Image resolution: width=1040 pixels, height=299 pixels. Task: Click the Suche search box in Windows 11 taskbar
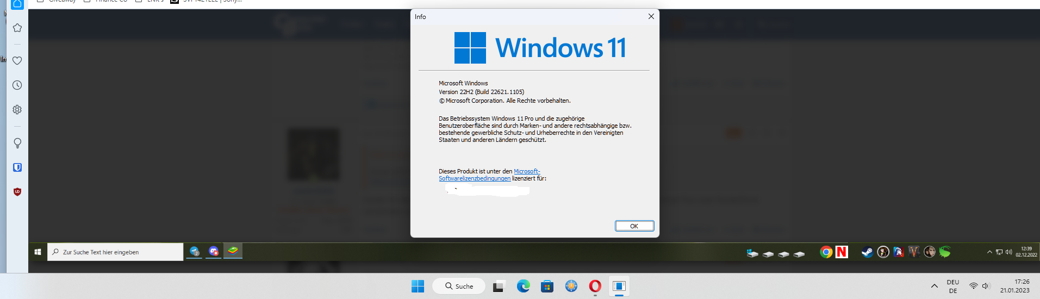click(x=459, y=286)
